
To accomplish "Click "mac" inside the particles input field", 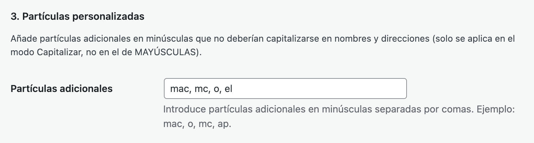I will click(178, 89).
